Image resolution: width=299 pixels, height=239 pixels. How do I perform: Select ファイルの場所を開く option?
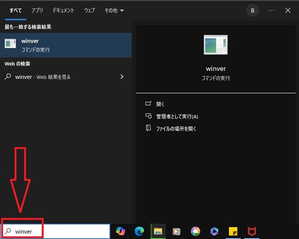coord(176,129)
